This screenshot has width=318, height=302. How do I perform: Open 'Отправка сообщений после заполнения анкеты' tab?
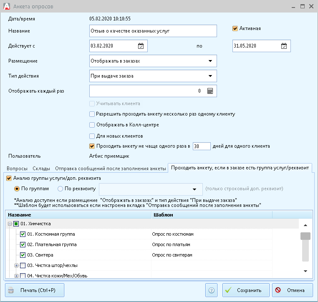click(x=111, y=169)
